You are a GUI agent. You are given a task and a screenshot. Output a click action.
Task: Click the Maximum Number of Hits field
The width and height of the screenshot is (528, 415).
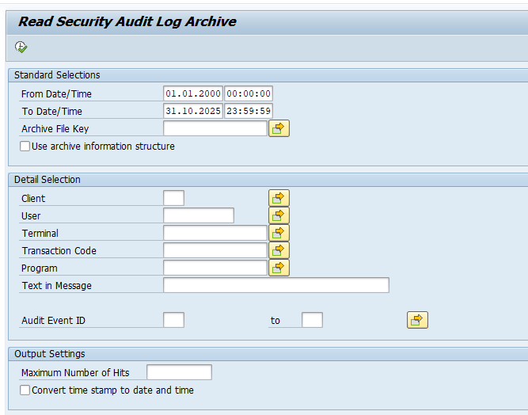pos(179,372)
